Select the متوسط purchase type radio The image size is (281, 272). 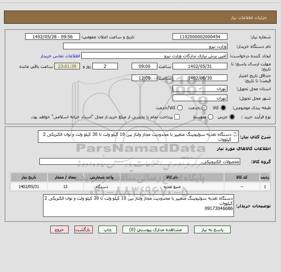[x=211, y=117]
